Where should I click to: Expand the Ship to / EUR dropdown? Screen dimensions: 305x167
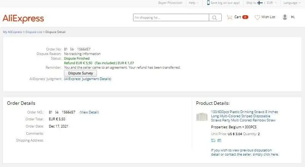261,3
